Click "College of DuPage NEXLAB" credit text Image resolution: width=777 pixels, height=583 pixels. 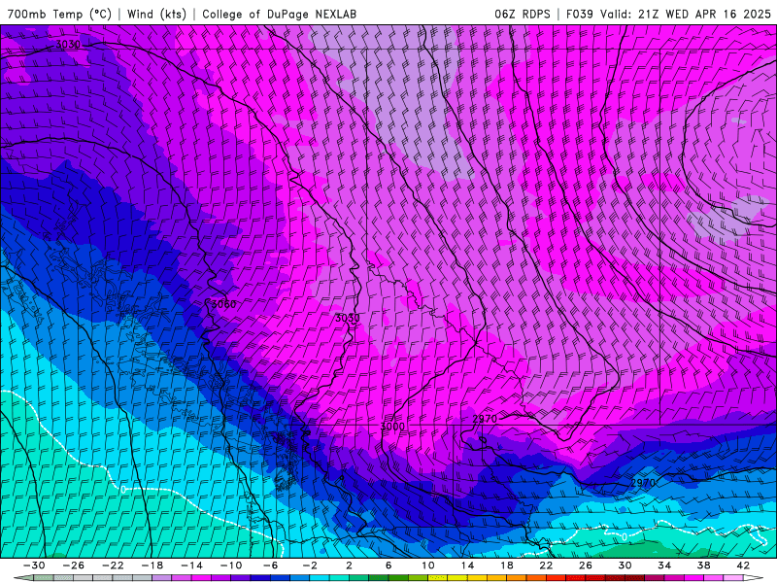pyautogui.click(x=279, y=14)
